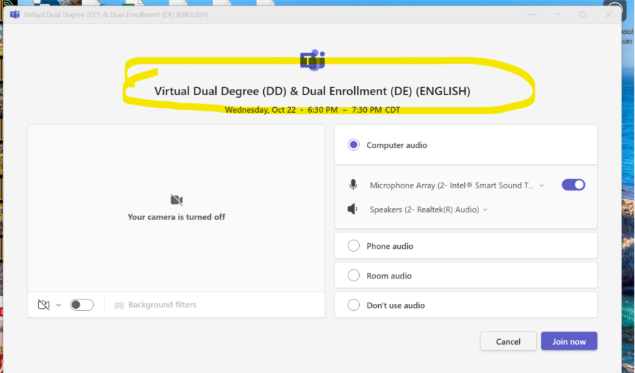Click the speaker icon next to Speakers
Viewport: 635px width, 373px height.
[353, 209]
